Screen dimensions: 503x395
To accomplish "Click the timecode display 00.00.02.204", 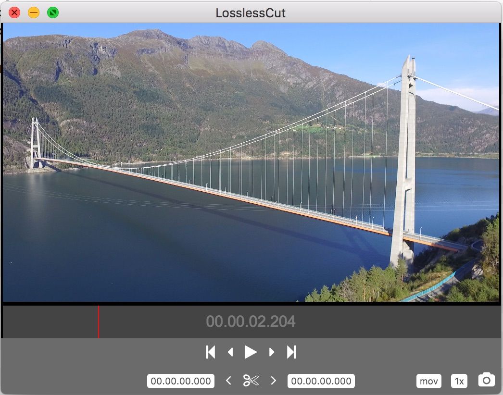I will [x=251, y=321].
